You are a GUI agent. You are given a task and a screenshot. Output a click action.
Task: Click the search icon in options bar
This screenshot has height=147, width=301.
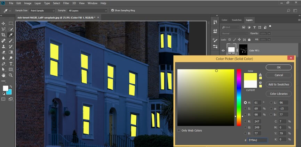coord(288,11)
